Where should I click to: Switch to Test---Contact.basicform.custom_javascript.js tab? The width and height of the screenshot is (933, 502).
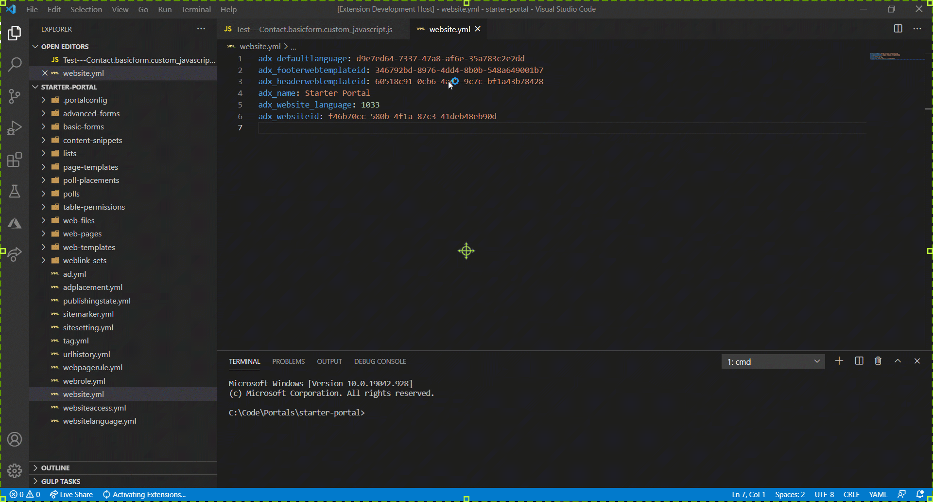pyautogui.click(x=313, y=29)
